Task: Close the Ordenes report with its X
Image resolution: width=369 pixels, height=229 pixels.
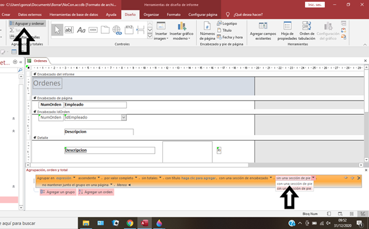Action: pyautogui.click(x=365, y=61)
